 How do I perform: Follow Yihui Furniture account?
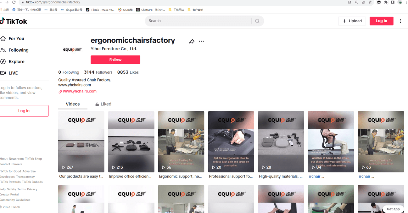click(115, 60)
